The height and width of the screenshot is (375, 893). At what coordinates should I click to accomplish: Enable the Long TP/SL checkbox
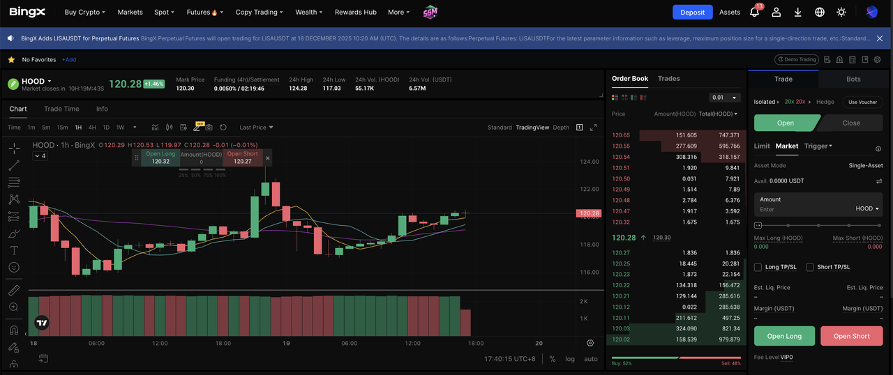[758, 267]
